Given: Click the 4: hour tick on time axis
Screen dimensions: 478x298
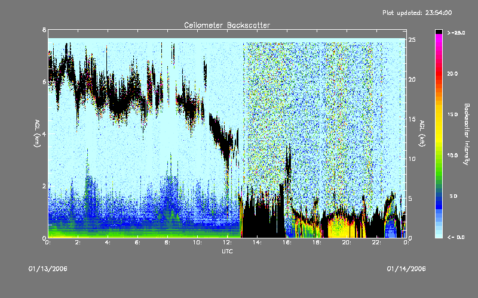Looking at the screenshot, I should (x=108, y=243).
